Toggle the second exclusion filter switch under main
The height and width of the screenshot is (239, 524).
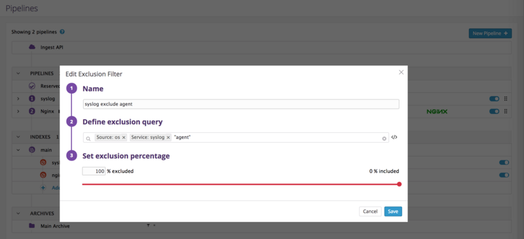[504, 175]
